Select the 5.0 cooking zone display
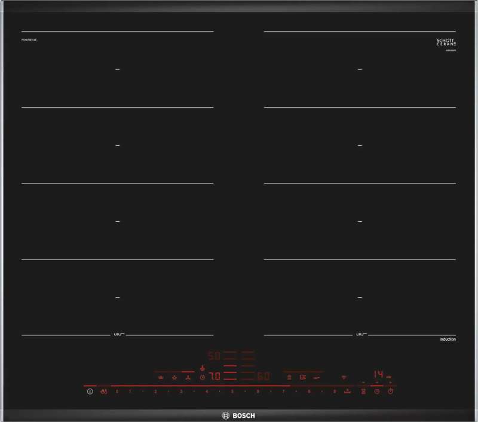The image size is (478, 422). 214,354
